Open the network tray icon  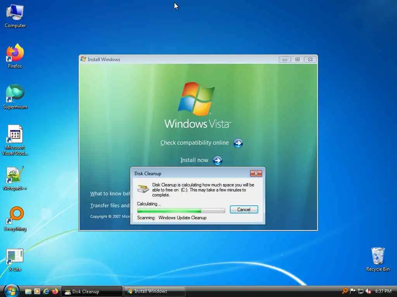(x=361, y=291)
